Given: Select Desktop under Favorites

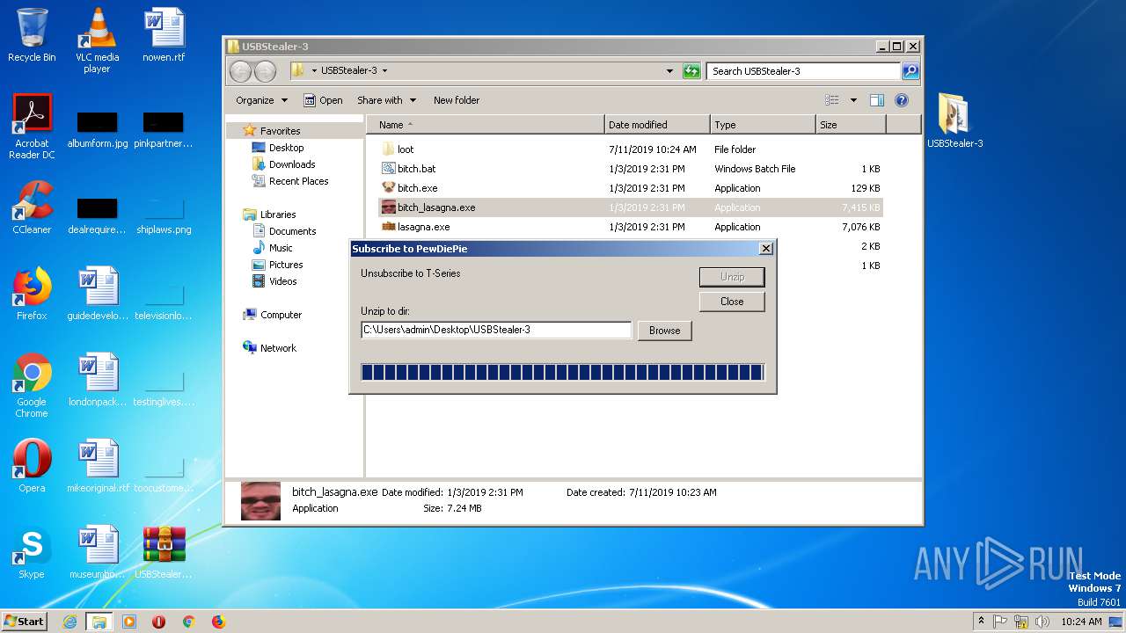Looking at the screenshot, I should pyautogui.click(x=277, y=148).
